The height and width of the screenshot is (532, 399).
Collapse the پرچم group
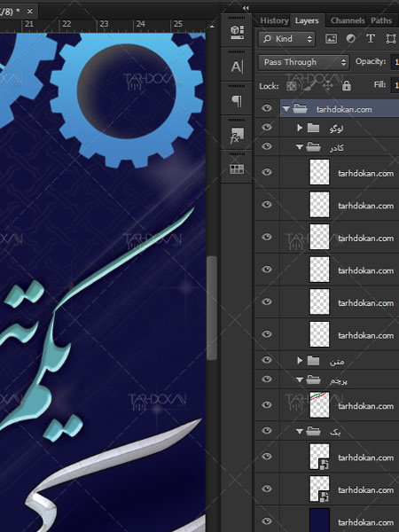[300, 380]
